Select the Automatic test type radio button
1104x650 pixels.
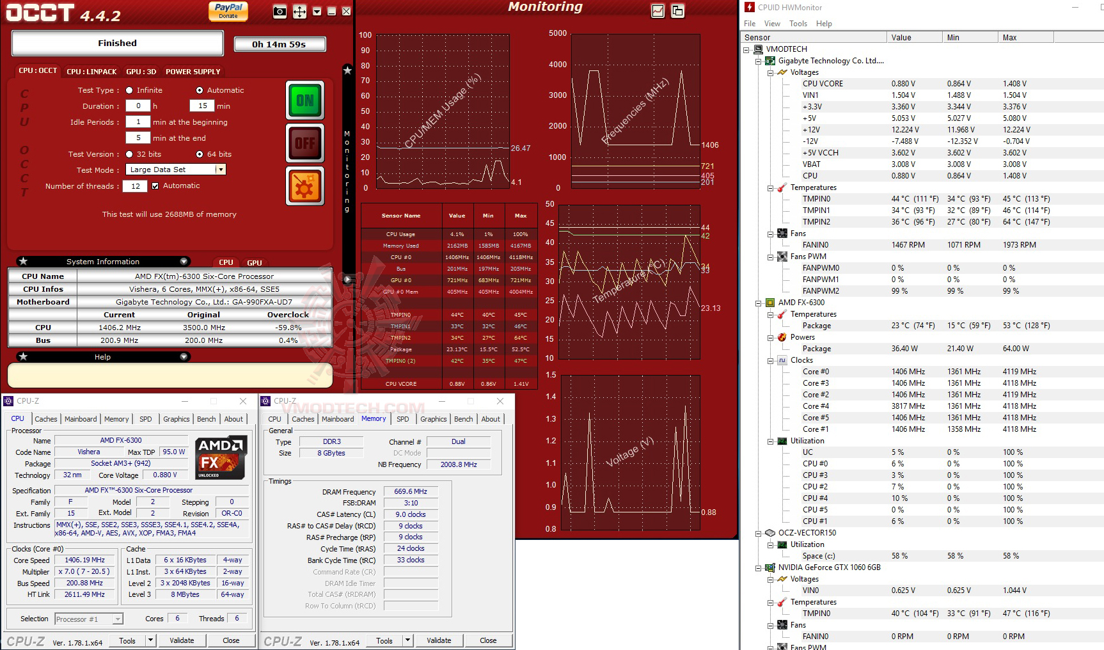coord(200,90)
